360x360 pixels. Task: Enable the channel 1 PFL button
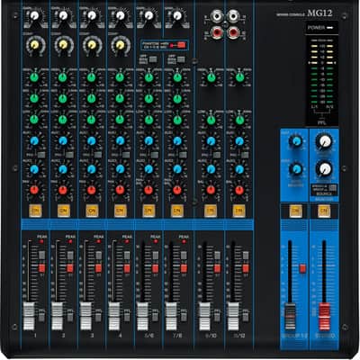[x=41, y=317]
